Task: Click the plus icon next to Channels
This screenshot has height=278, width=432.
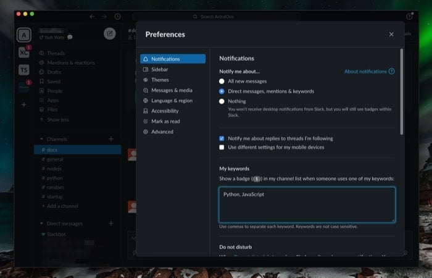Action: tap(111, 139)
